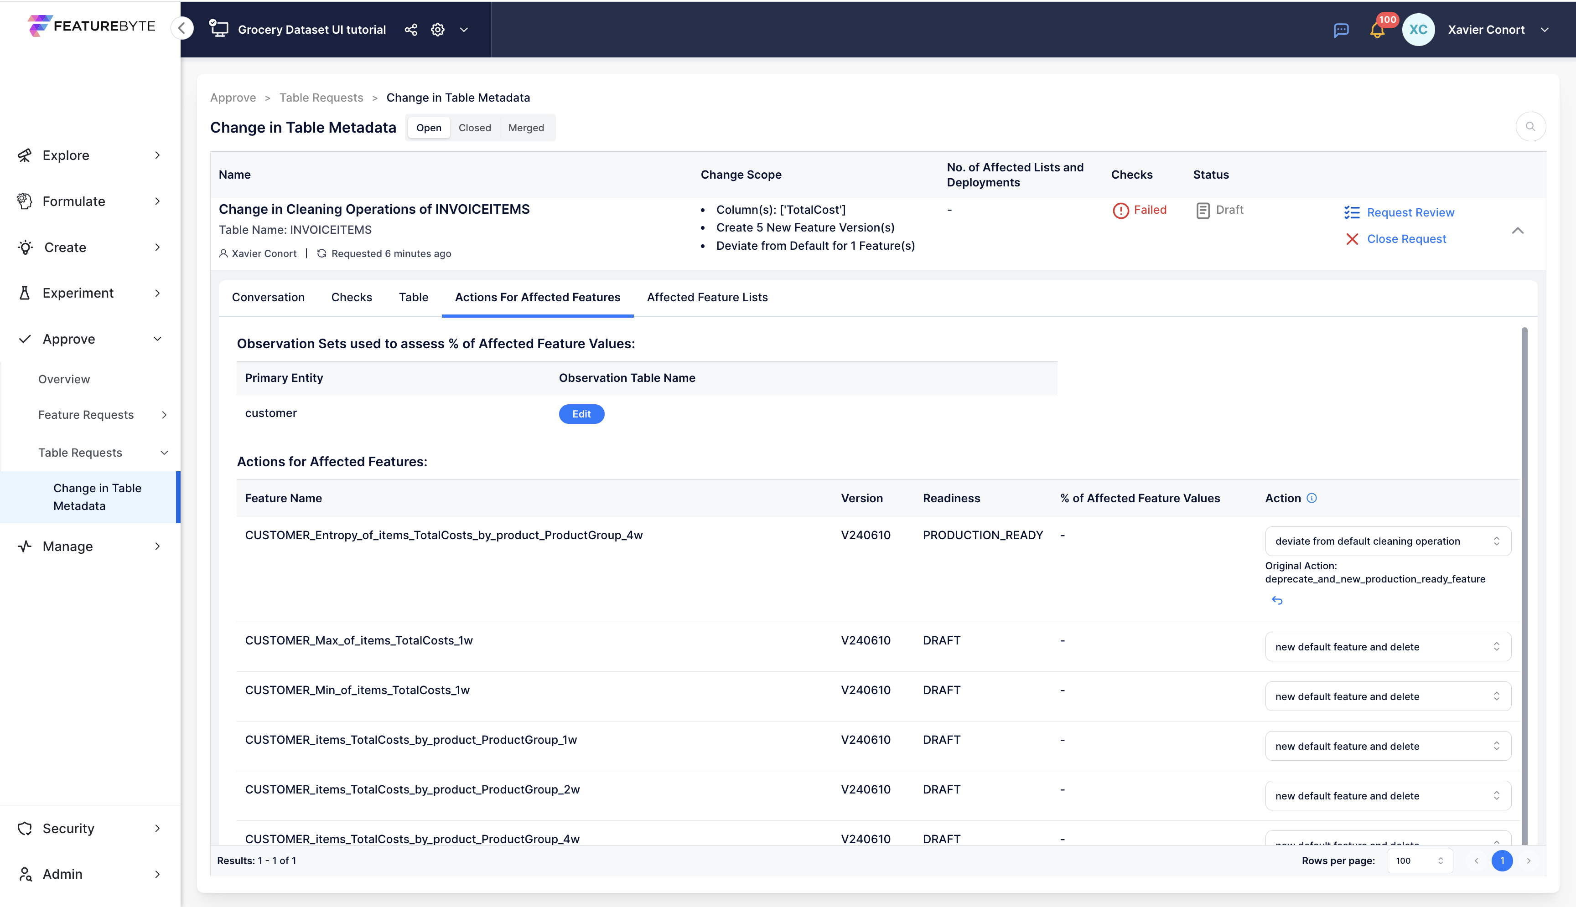Open the catalog switcher dropdown chevron
1576x907 pixels.
464,29
